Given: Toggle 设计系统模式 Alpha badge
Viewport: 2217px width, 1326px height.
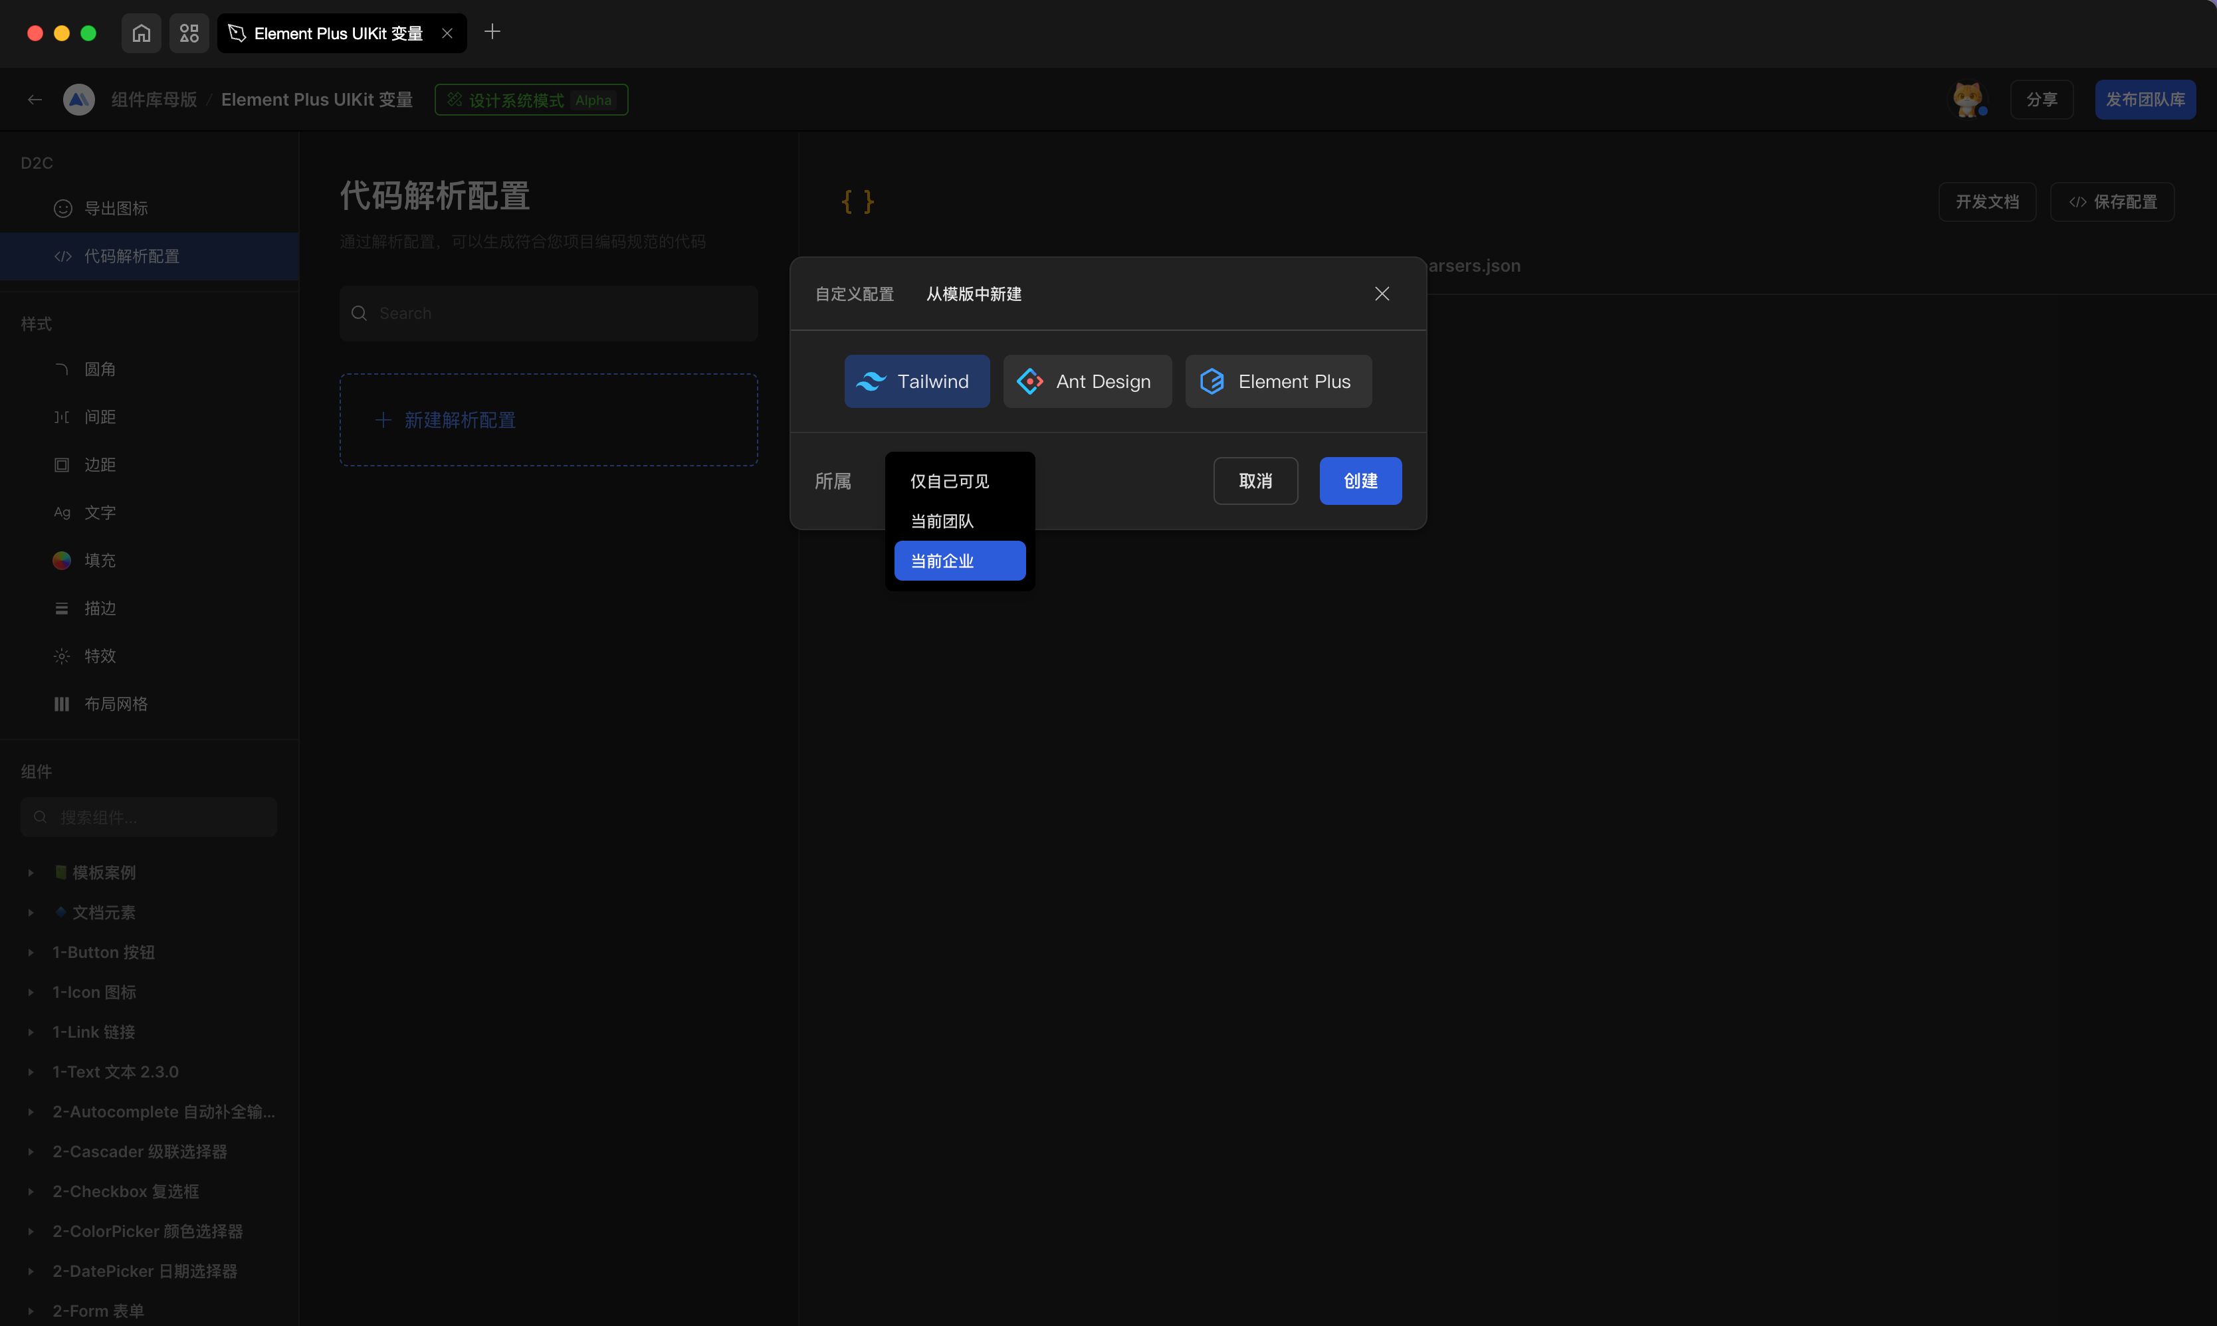Looking at the screenshot, I should coord(532,99).
